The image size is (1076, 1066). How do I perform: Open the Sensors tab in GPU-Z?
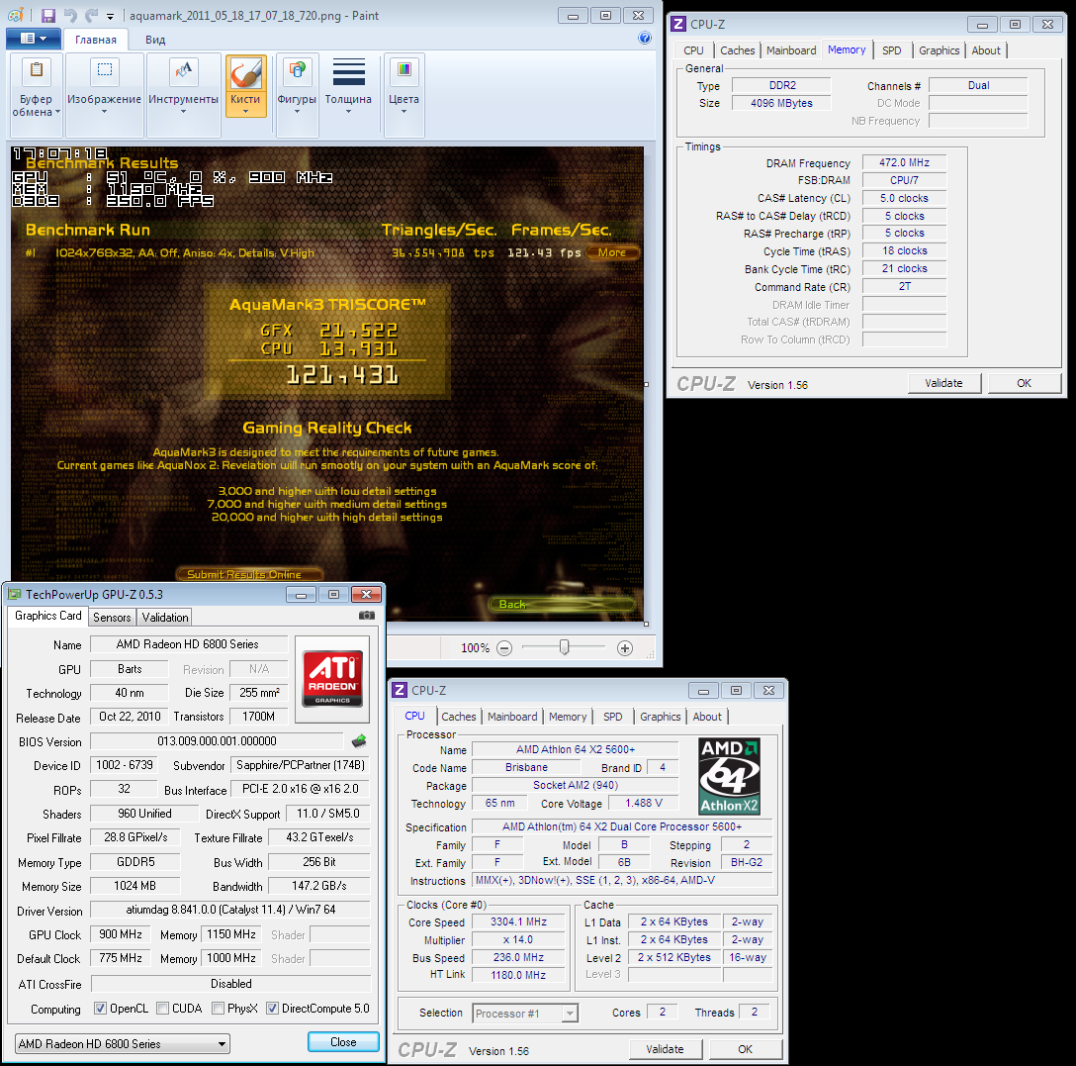[112, 618]
